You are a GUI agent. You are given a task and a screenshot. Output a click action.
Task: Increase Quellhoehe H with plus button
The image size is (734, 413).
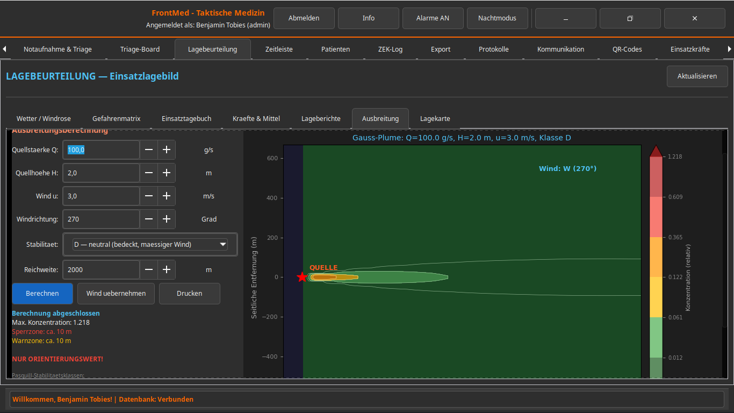click(167, 173)
